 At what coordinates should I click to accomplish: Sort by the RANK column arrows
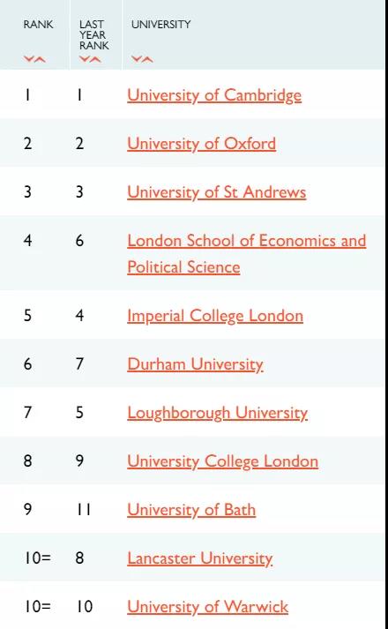point(34,59)
